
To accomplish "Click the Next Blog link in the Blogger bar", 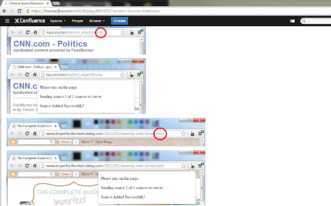I will 103,142.
